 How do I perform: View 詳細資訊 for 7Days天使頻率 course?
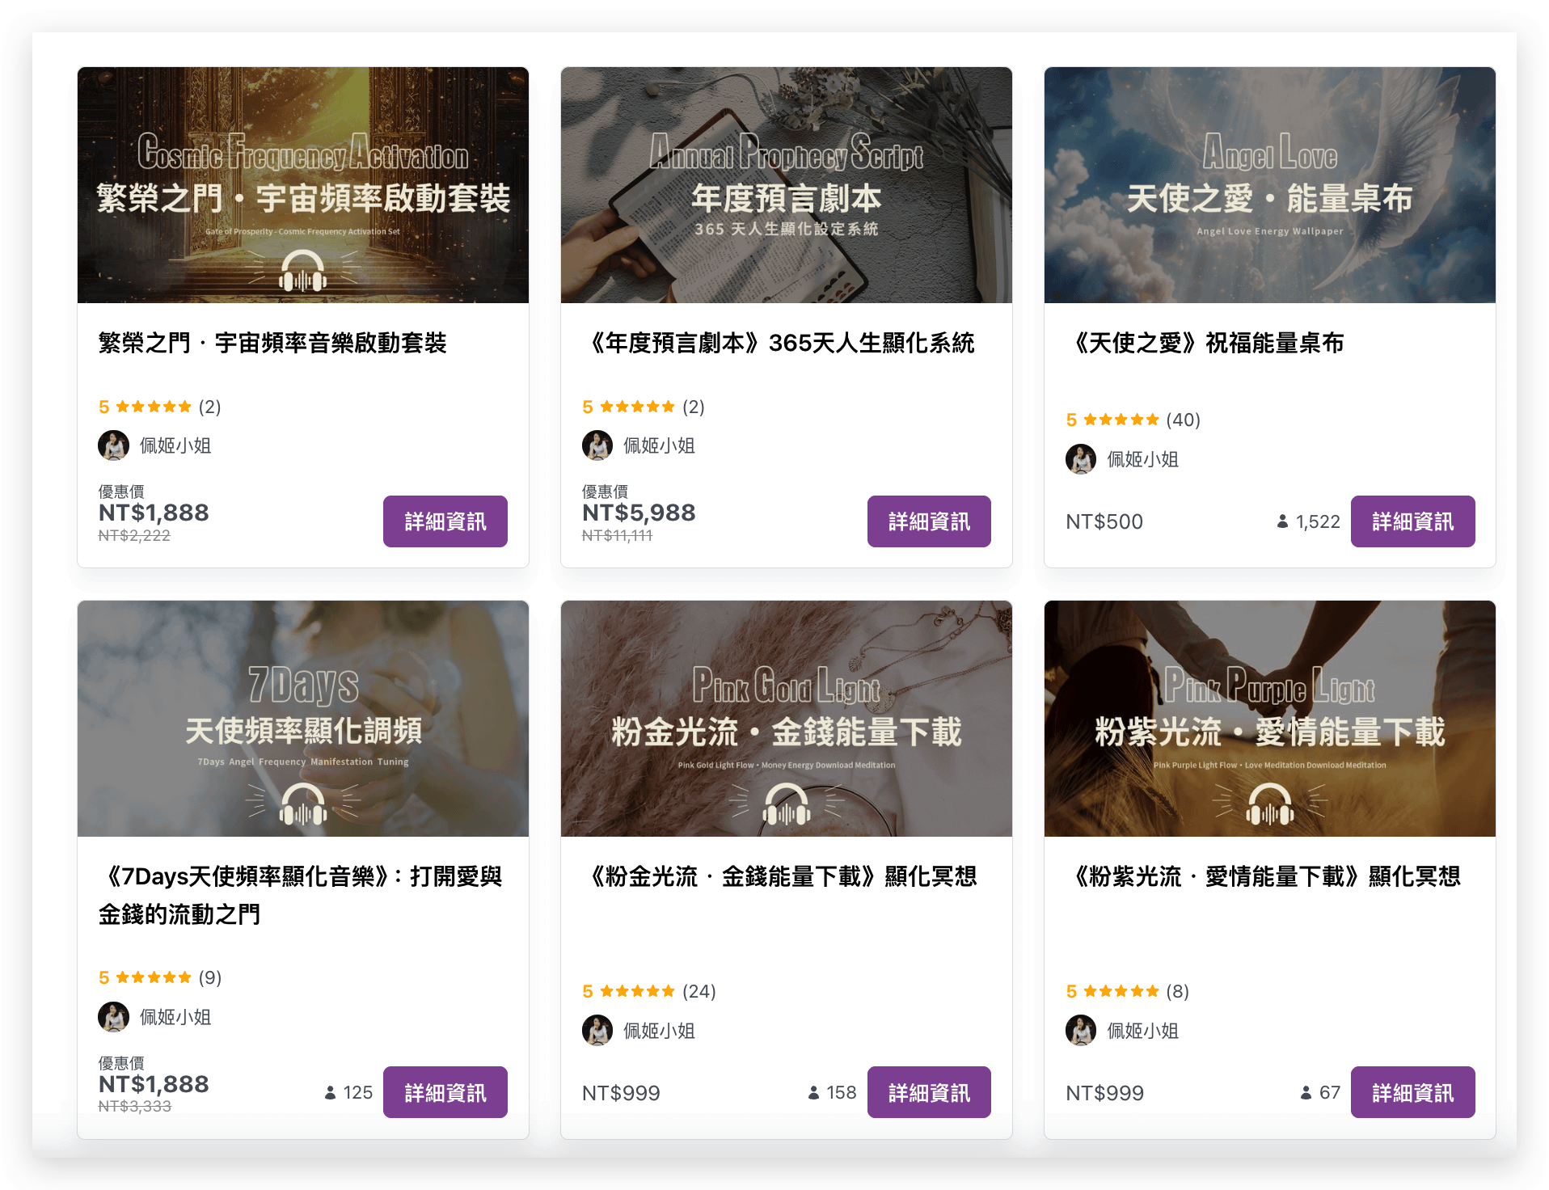tap(445, 1092)
